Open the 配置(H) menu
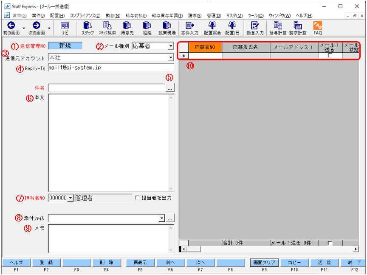This screenshot has width=367, height=275. point(57,16)
